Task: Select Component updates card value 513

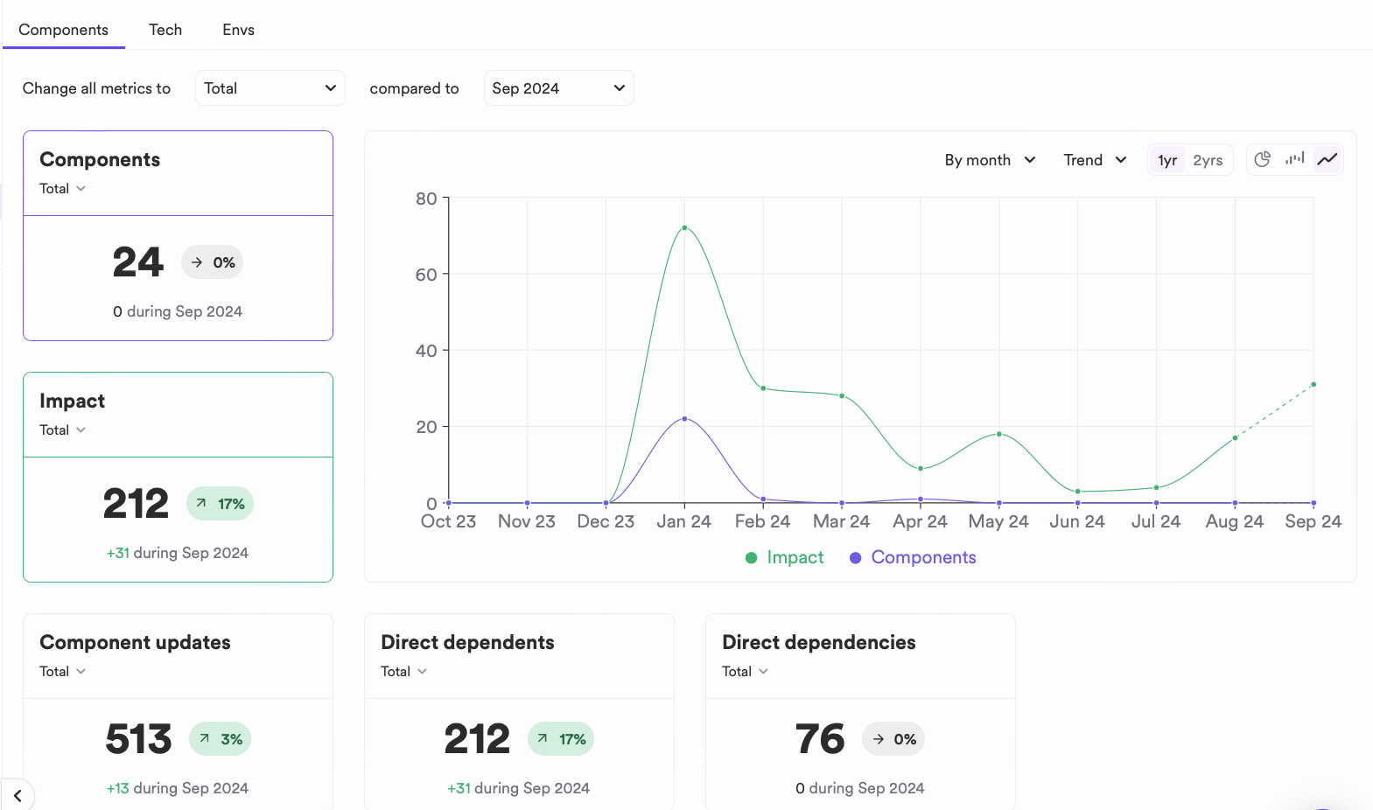Action: tap(138, 739)
